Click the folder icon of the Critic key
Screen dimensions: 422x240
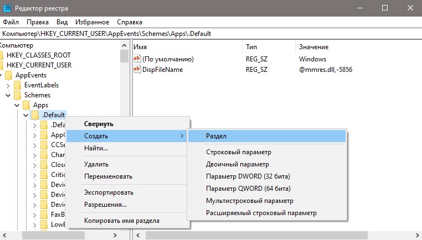pyautogui.click(x=44, y=175)
